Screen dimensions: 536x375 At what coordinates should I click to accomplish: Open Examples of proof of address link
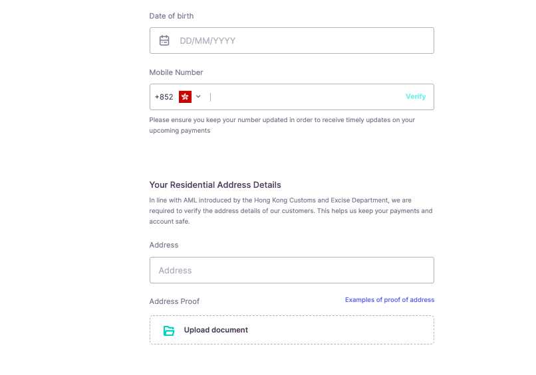389,300
